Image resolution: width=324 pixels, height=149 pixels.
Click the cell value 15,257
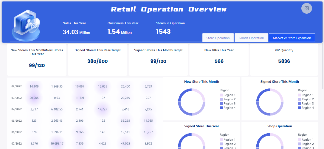pos(148,132)
